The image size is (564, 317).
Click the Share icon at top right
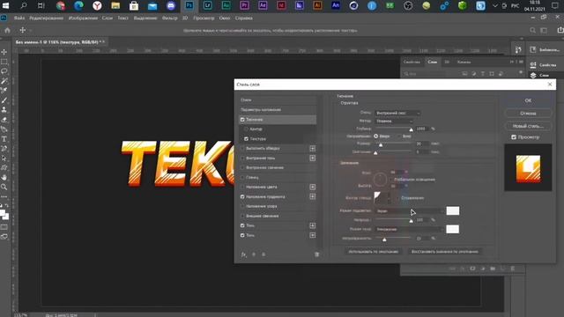tap(560, 30)
